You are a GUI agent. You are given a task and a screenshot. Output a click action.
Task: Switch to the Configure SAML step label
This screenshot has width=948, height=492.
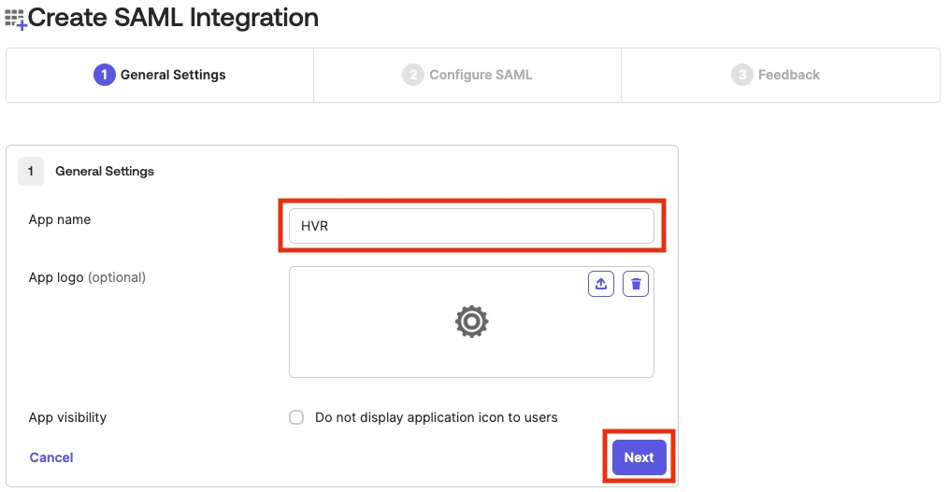481,75
